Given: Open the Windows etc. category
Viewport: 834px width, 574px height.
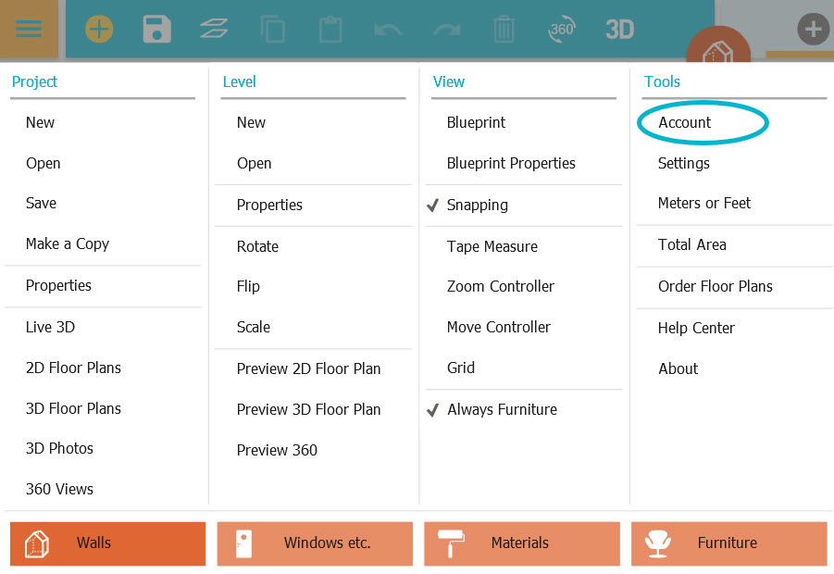Looking at the screenshot, I should pyautogui.click(x=315, y=543).
